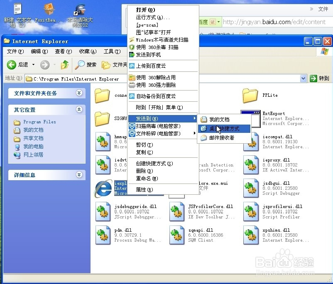Viewport: 333px width, 284px height.
Task: Open the 文件(F) menu
Action: (15, 51)
